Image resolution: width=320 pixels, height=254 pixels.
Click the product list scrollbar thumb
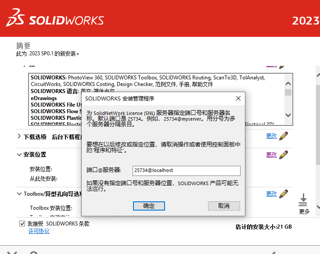pos(288,92)
